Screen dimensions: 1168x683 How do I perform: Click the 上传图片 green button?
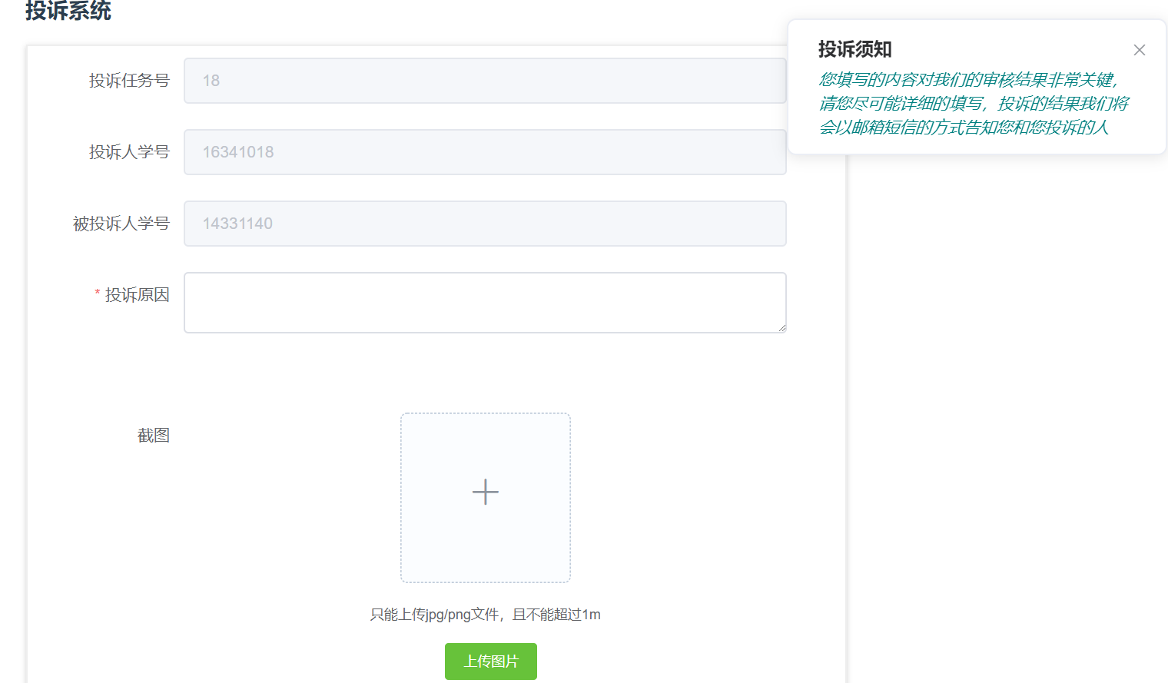pos(490,661)
